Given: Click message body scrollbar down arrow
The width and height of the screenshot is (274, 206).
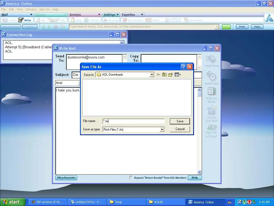Looking at the screenshot, I should (x=199, y=172).
